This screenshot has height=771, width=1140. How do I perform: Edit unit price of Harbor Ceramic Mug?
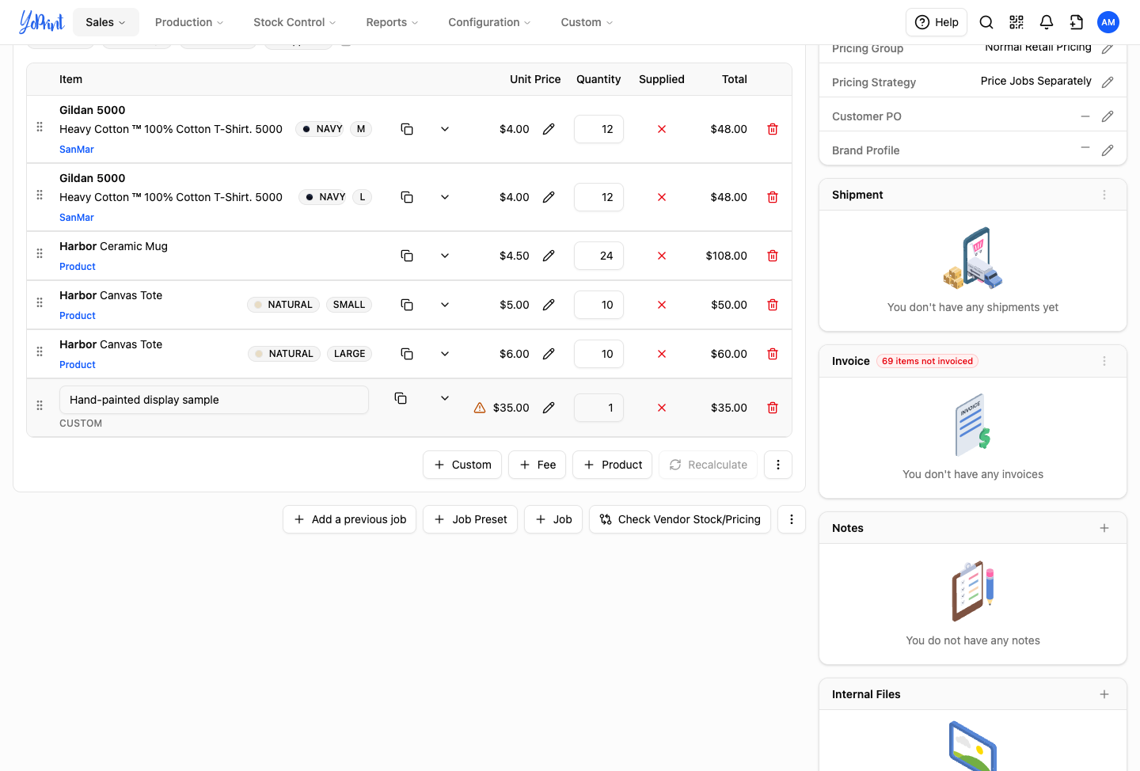click(x=549, y=256)
